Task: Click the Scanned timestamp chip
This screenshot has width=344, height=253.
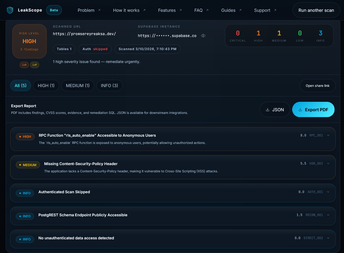Action: tap(147, 49)
